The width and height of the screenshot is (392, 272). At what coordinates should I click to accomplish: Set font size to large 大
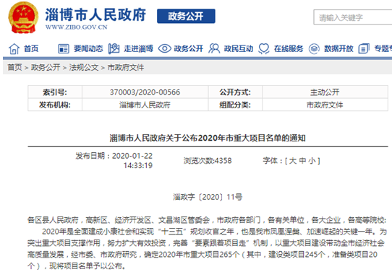pos(292,161)
